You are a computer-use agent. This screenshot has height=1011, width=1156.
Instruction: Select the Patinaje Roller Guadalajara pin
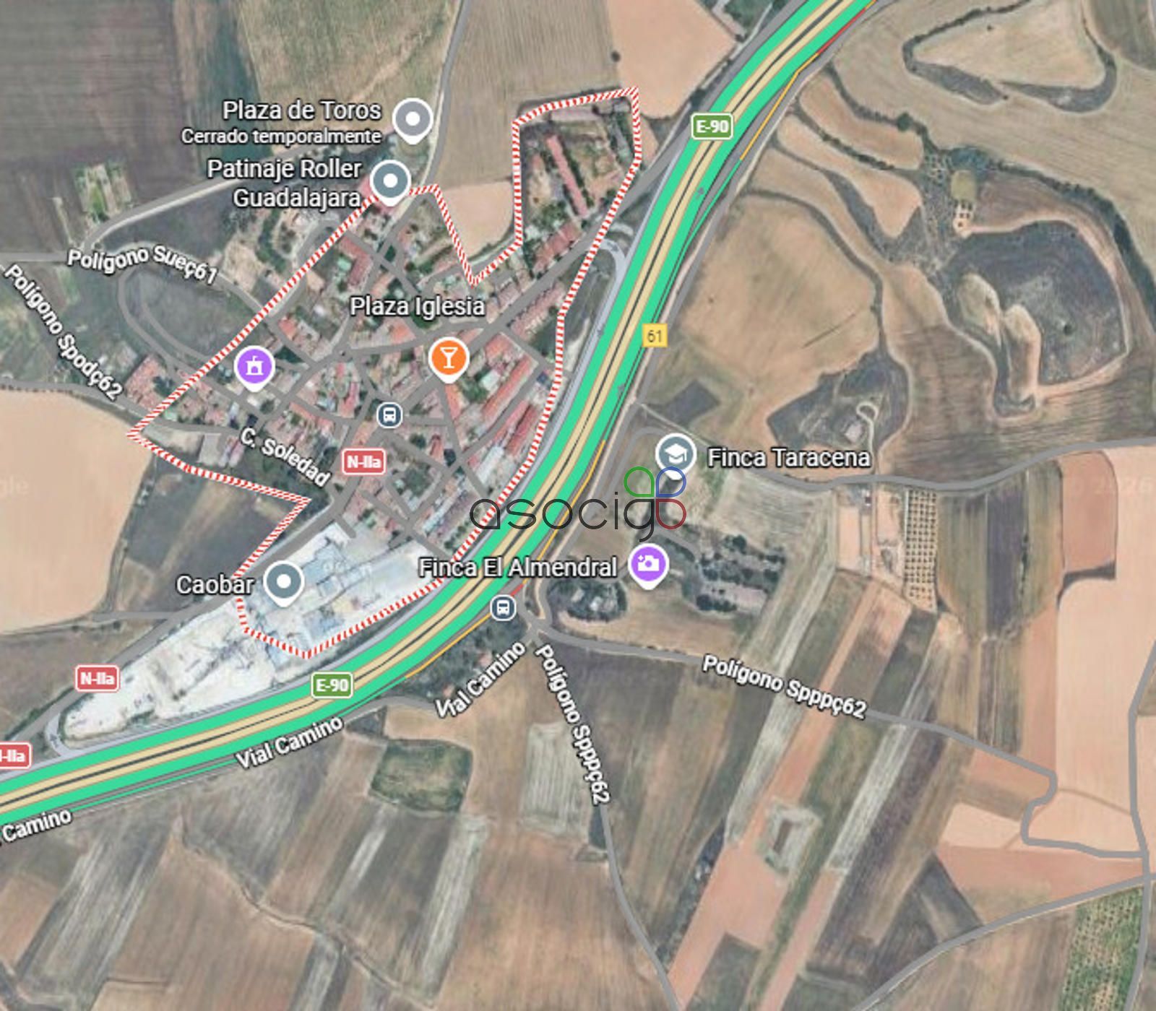pyautogui.click(x=390, y=181)
